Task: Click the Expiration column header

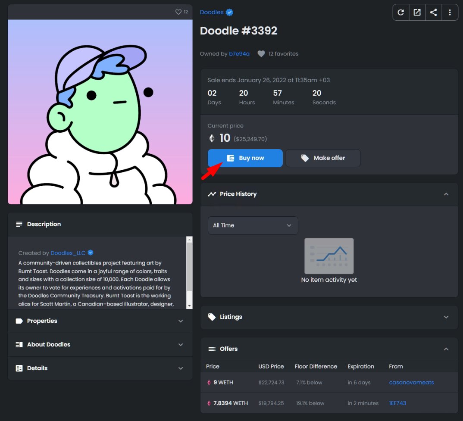Action: (361, 366)
